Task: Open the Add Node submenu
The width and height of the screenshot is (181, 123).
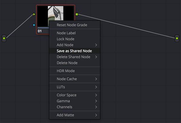Action: coord(75,45)
